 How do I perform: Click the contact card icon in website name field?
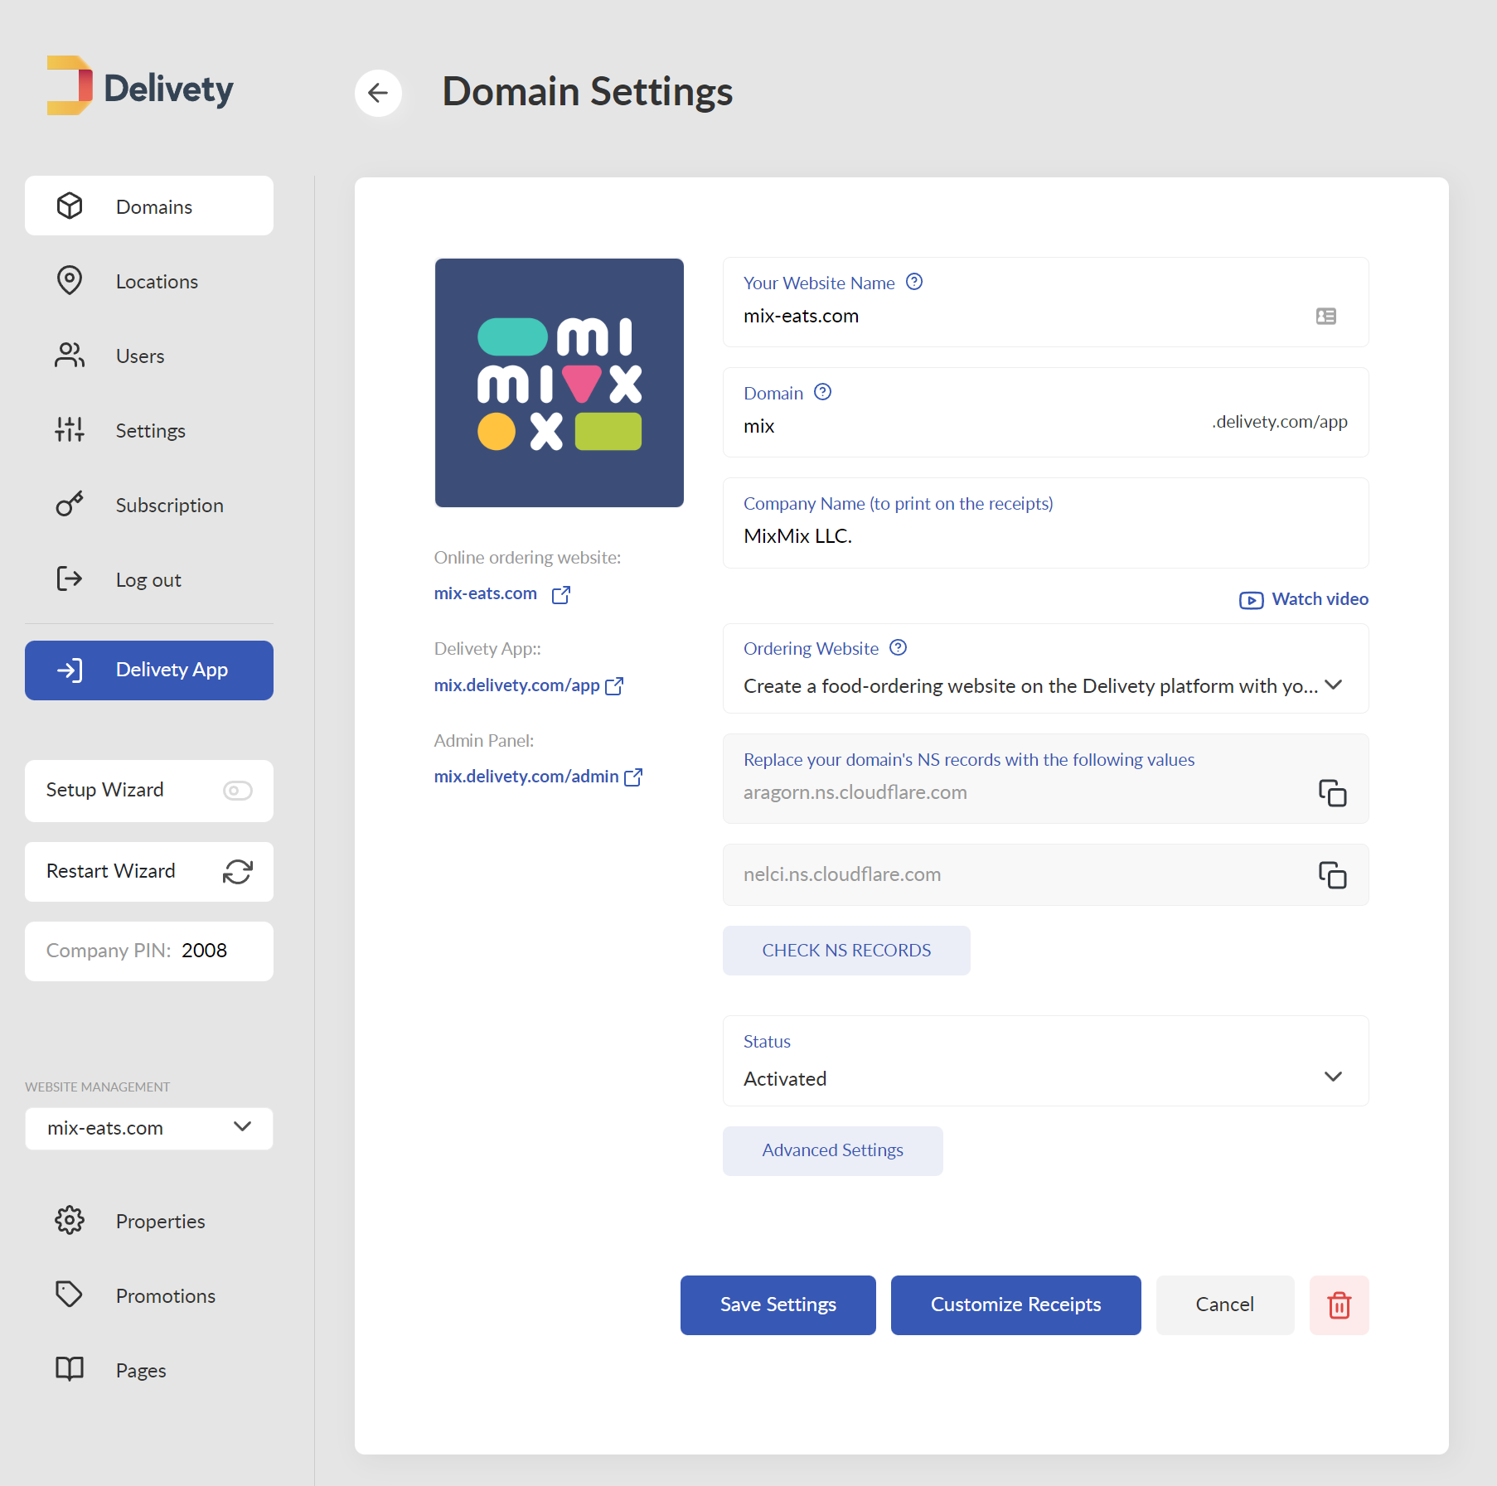pyautogui.click(x=1326, y=316)
